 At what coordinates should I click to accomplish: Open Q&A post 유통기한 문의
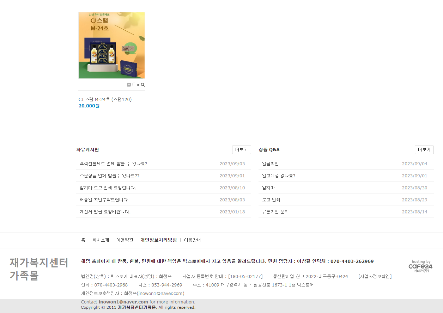coord(275,212)
